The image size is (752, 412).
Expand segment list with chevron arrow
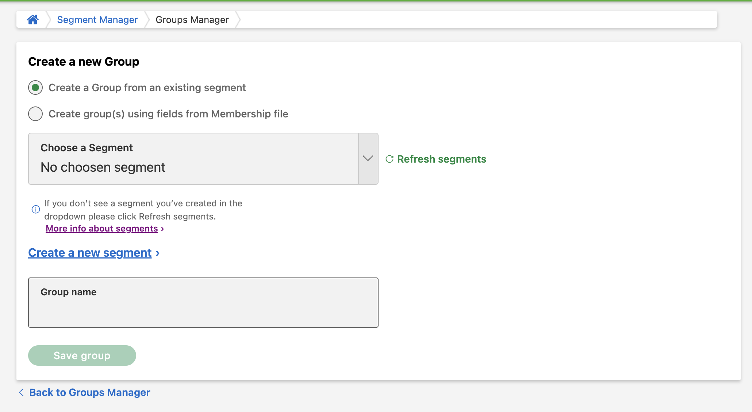pyautogui.click(x=368, y=159)
